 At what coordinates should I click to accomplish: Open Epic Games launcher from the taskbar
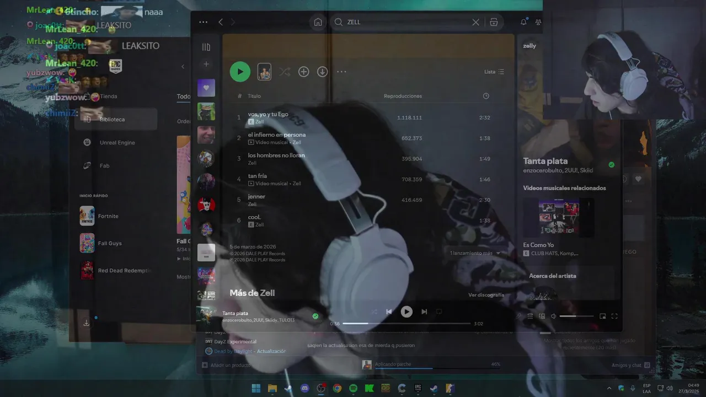(x=418, y=388)
